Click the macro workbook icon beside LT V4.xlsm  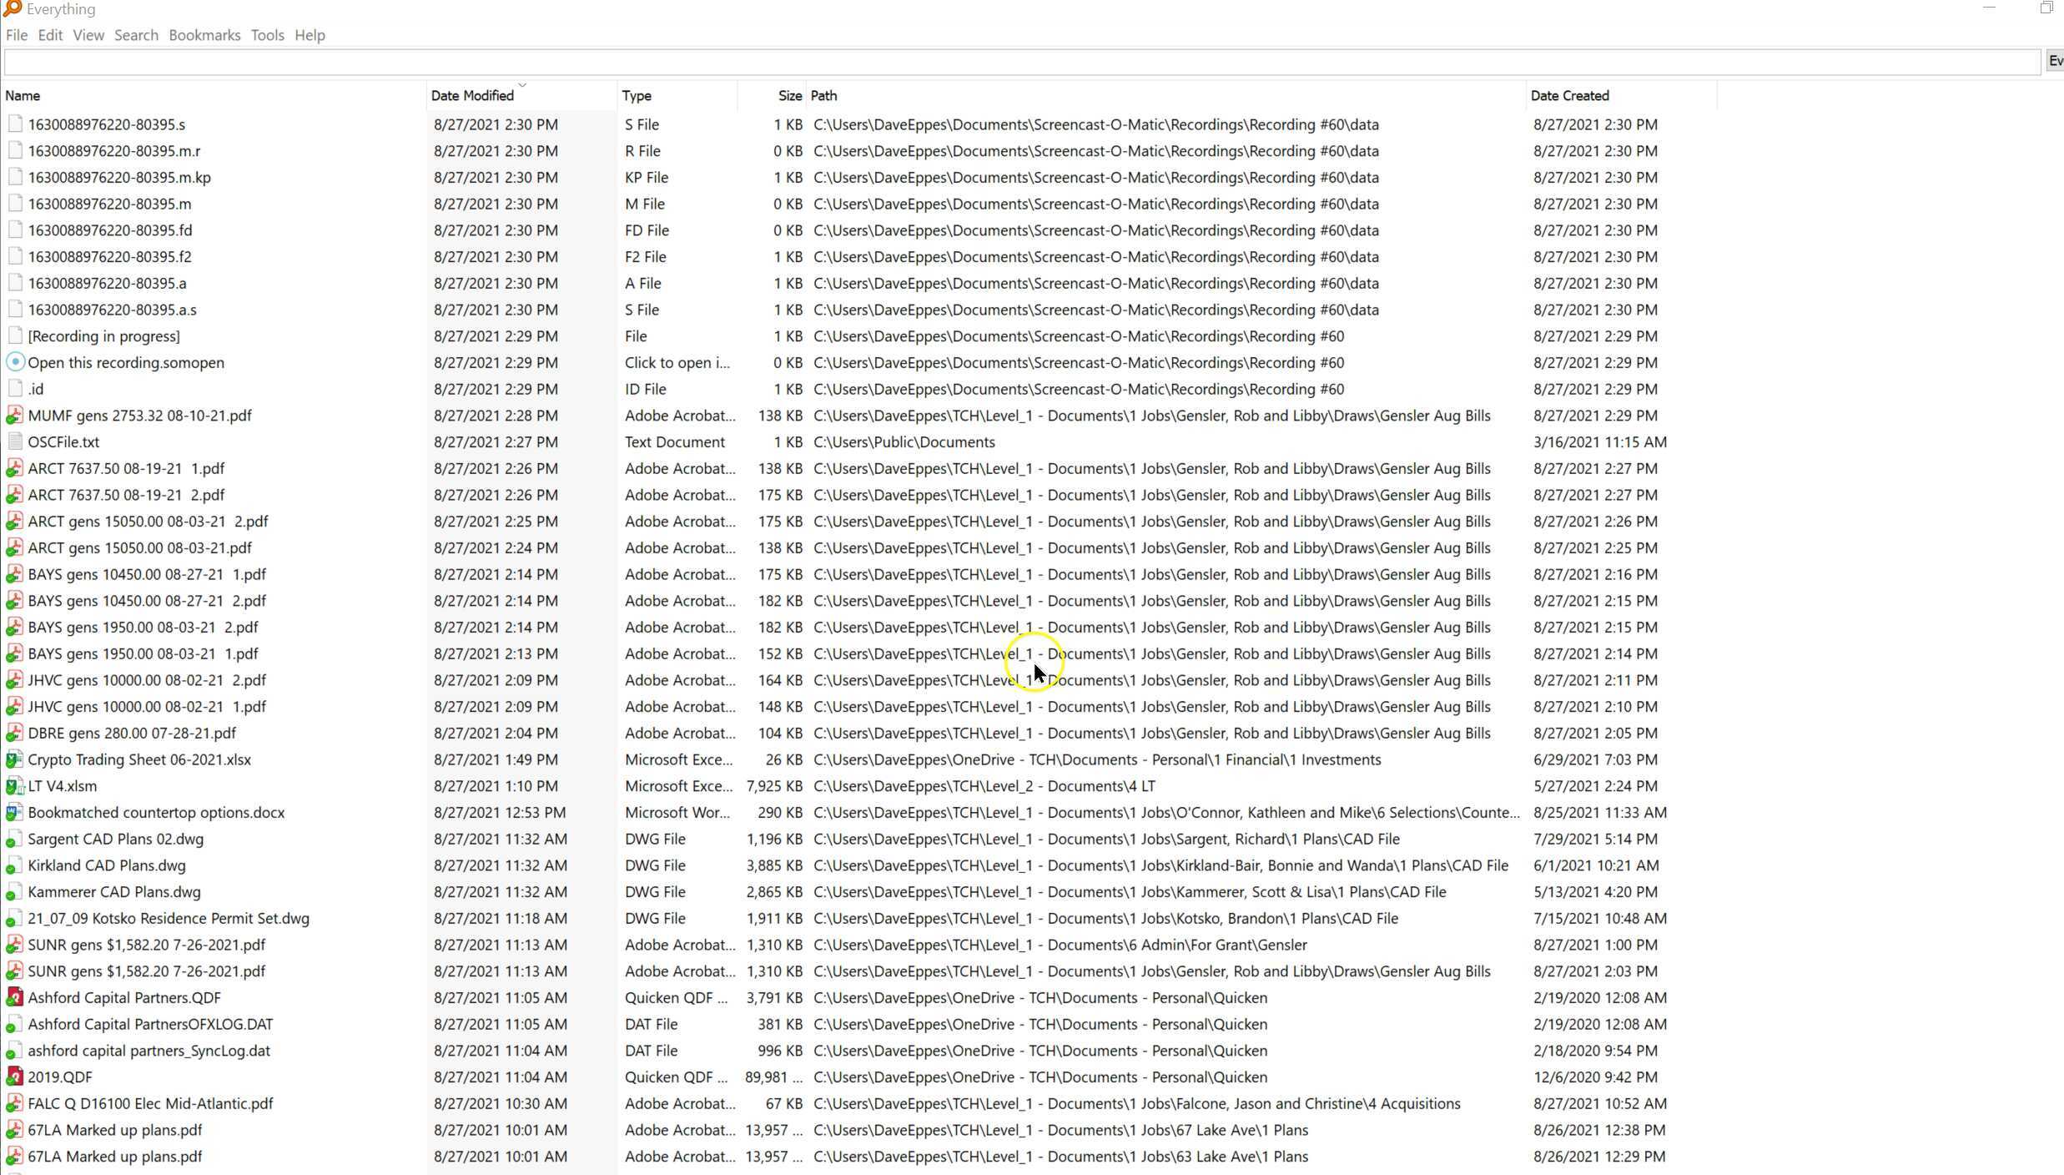coord(14,785)
